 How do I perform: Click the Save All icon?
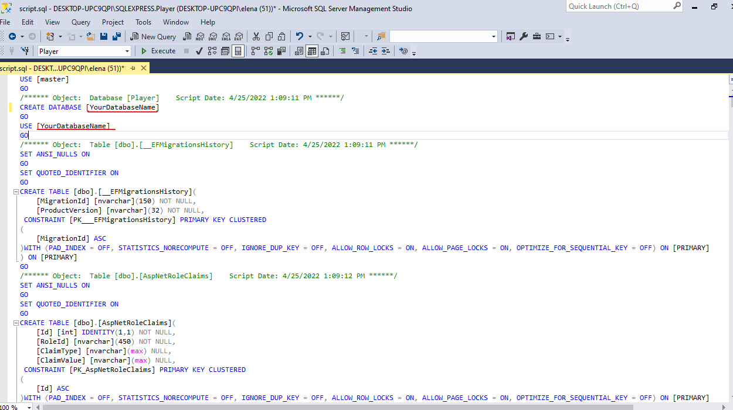coord(117,36)
